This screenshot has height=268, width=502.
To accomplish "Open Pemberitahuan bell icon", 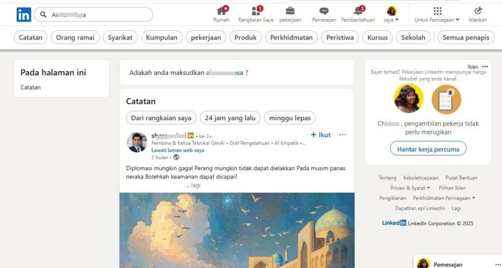I will pos(358,11).
